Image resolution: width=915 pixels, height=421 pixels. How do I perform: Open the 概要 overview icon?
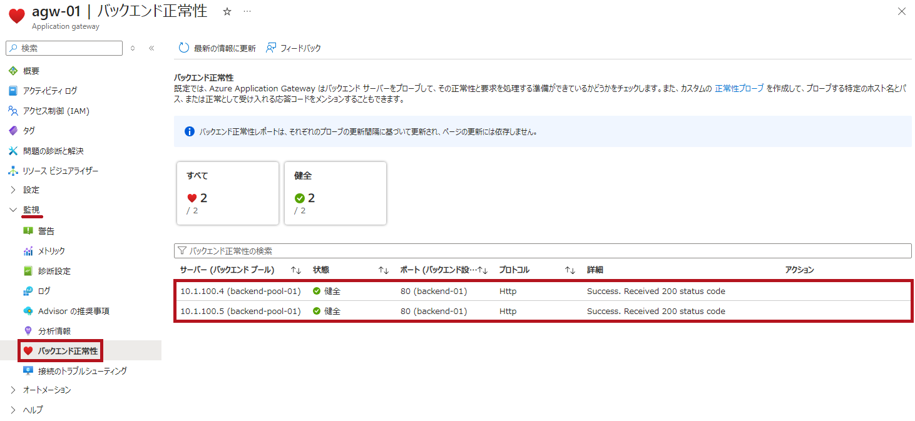point(13,71)
